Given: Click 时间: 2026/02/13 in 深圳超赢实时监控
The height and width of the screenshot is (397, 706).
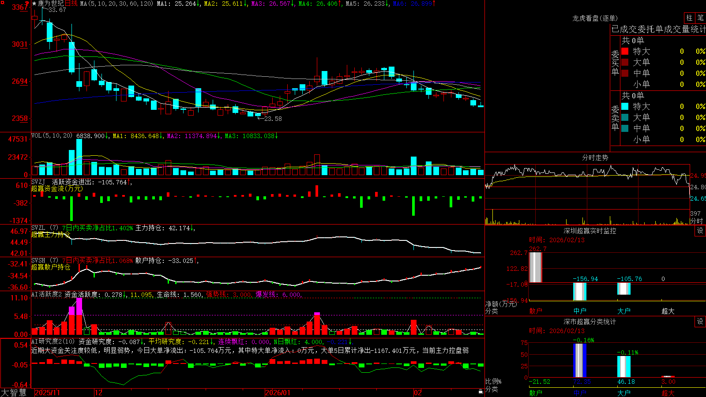Looking at the screenshot, I should [x=557, y=240].
